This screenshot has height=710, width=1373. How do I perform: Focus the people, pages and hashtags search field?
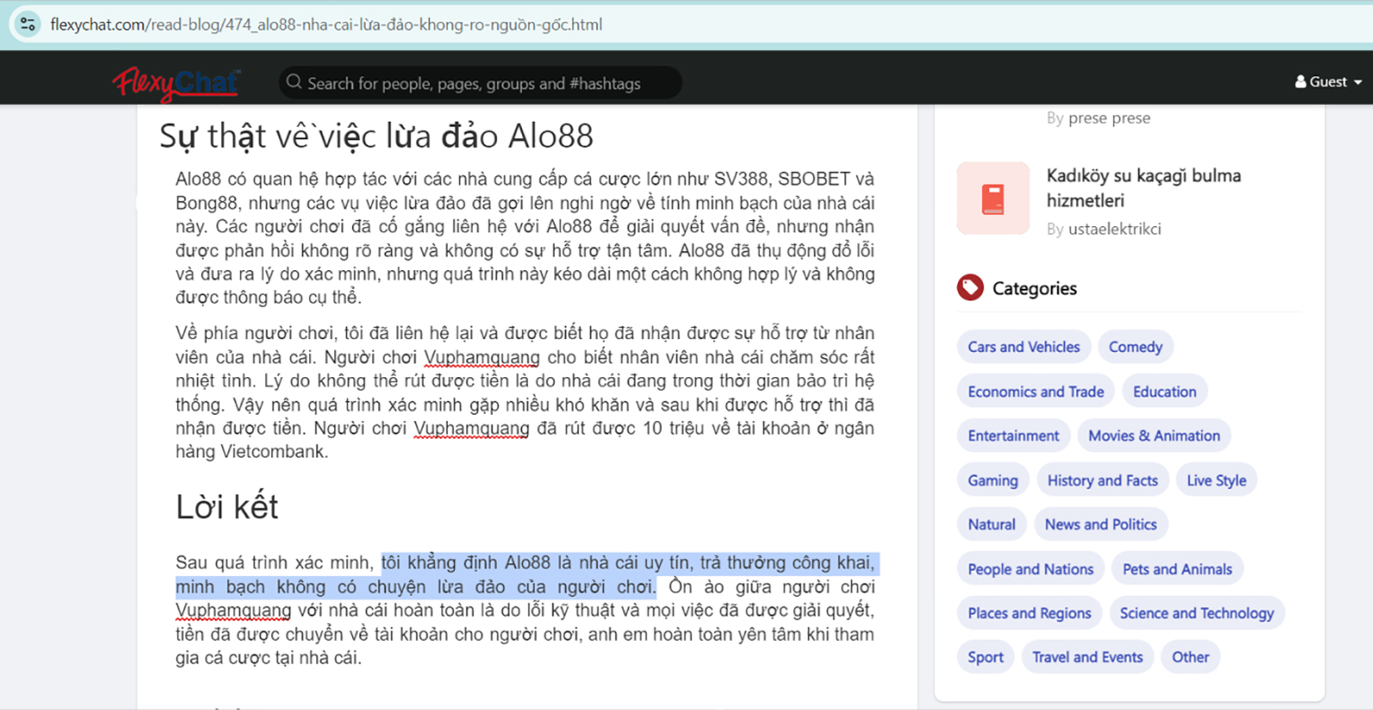coord(480,82)
